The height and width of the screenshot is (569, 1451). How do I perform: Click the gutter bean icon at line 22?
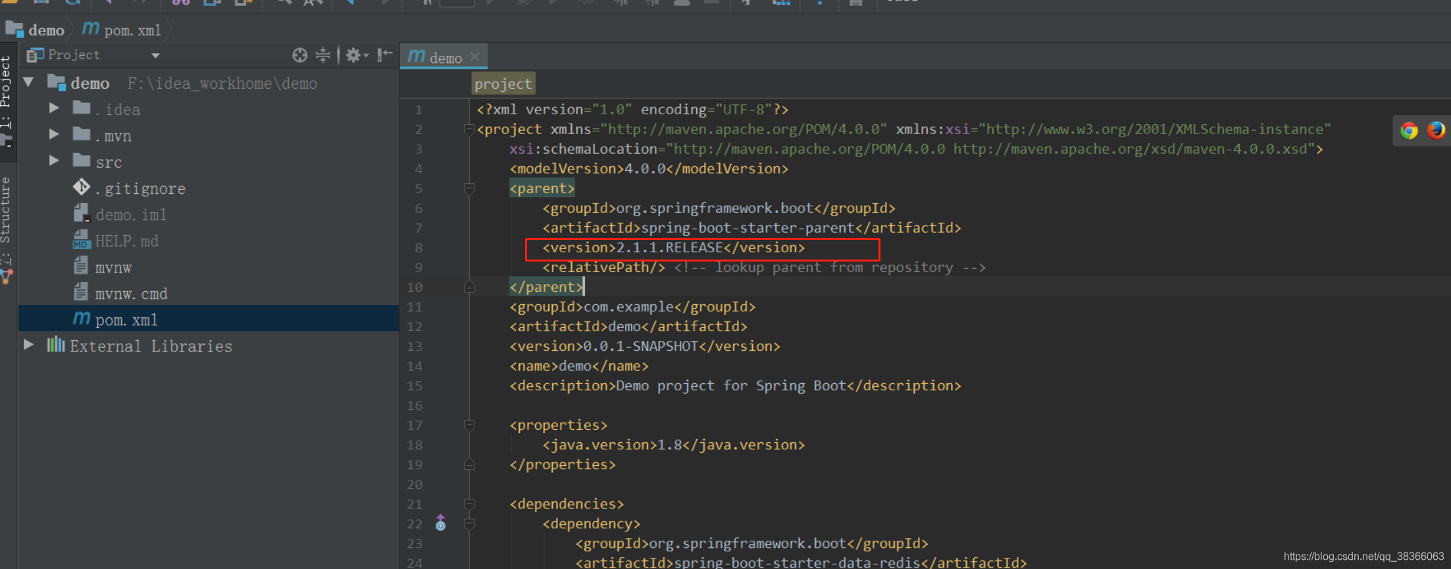441,523
